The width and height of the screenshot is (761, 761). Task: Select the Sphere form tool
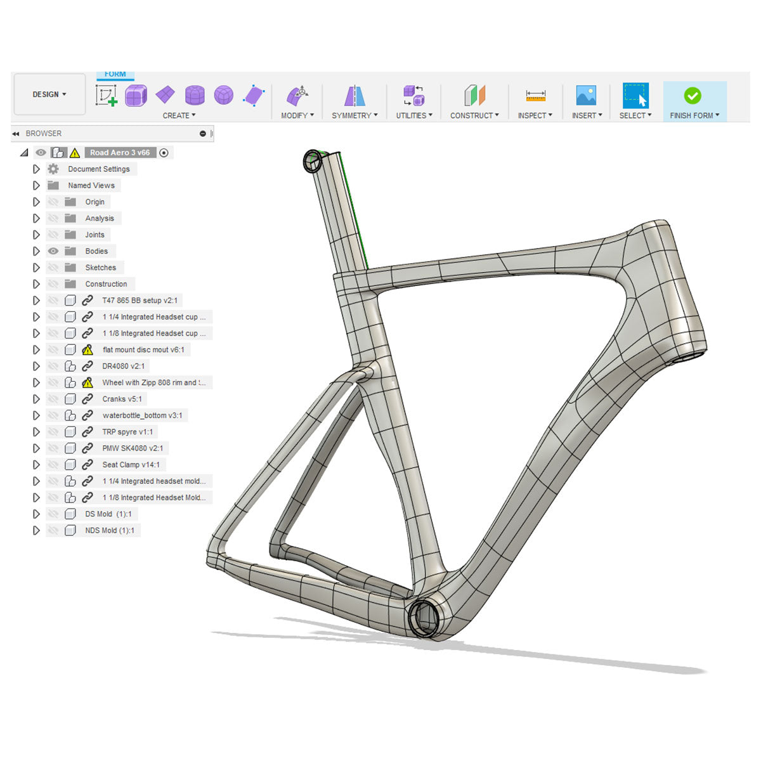click(223, 96)
